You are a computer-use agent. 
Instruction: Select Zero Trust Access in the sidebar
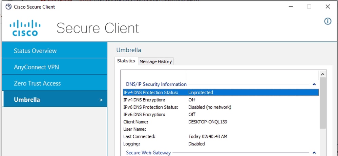pos(55,83)
